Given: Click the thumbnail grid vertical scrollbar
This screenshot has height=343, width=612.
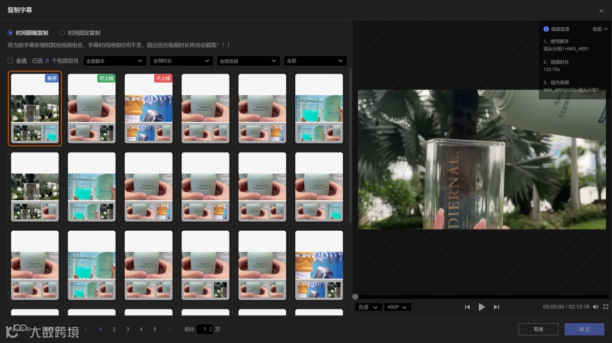Looking at the screenshot, I should click(x=350, y=145).
